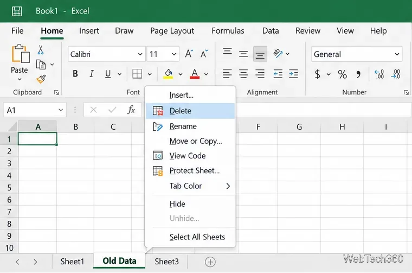Switch to the Page Layout tab

point(172,31)
